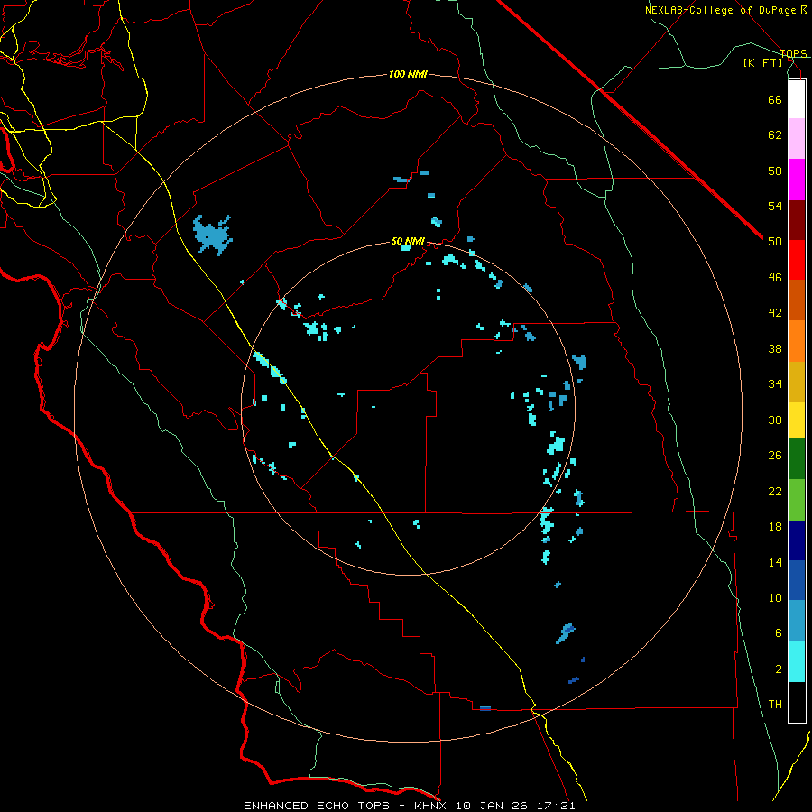812x812 pixels.
Task: Click the legend value 46
Action: click(x=775, y=278)
